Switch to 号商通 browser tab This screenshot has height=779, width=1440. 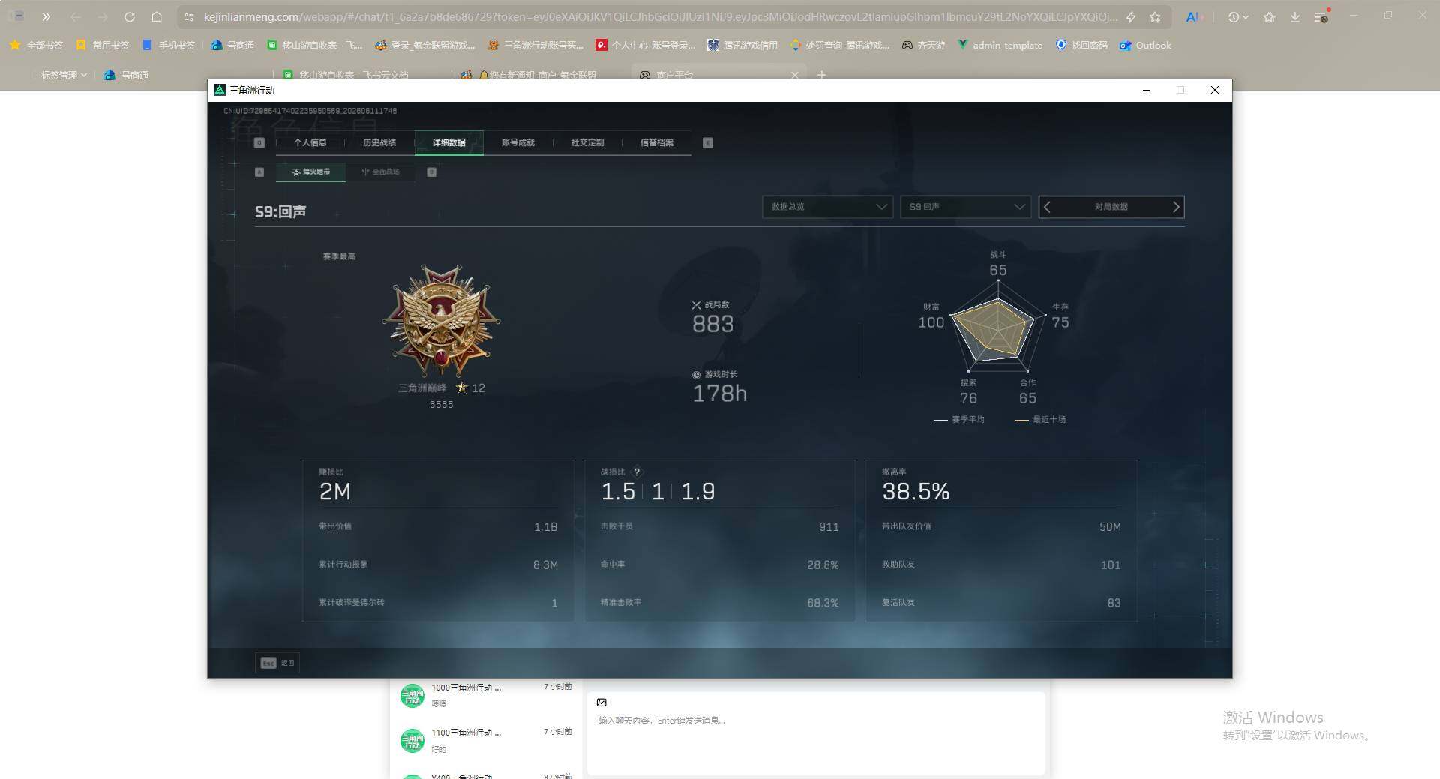(x=126, y=75)
